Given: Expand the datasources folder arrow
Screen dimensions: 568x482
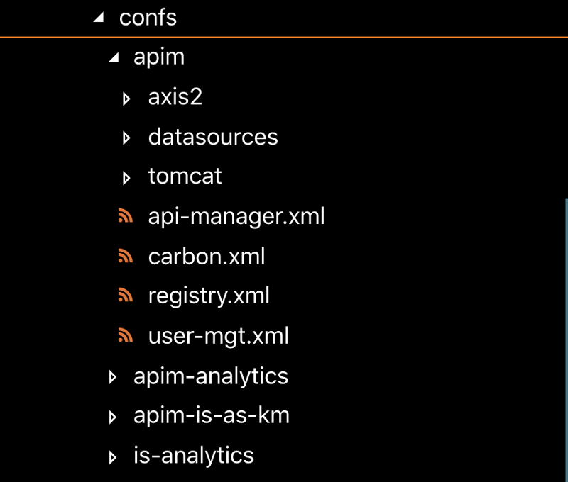Looking at the screenshot, I should [126, 138].
